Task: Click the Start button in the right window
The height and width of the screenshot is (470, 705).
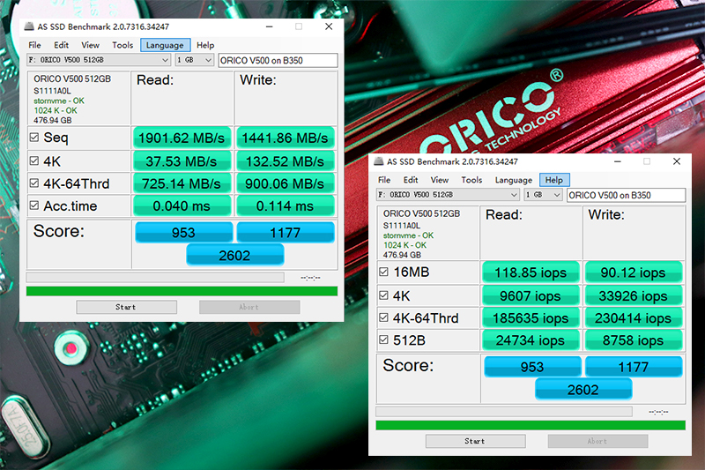Action: click(476, 441)
